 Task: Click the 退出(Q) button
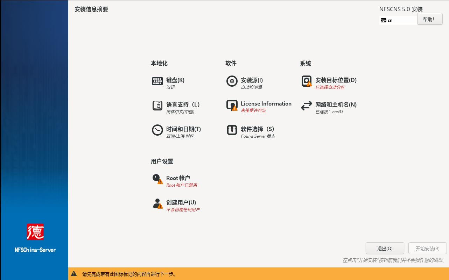pos(385,249)
